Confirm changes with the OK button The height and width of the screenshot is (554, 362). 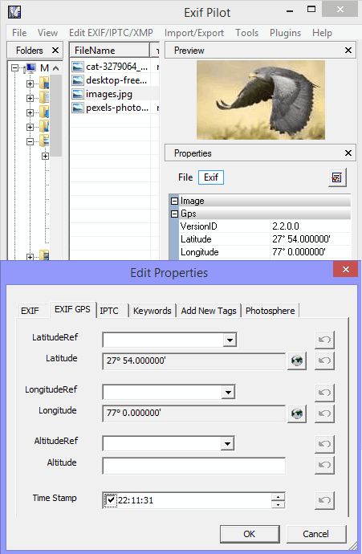250,534
